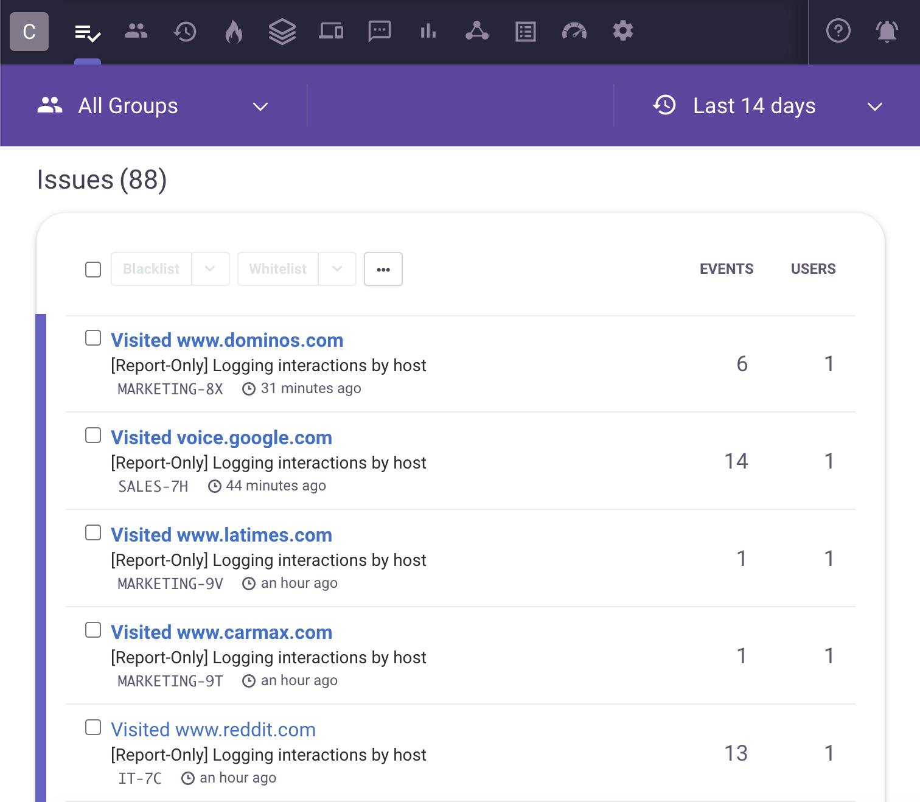Open the more actions ellipsis button
The image size is (920, 802).
[x=383, y=269]
